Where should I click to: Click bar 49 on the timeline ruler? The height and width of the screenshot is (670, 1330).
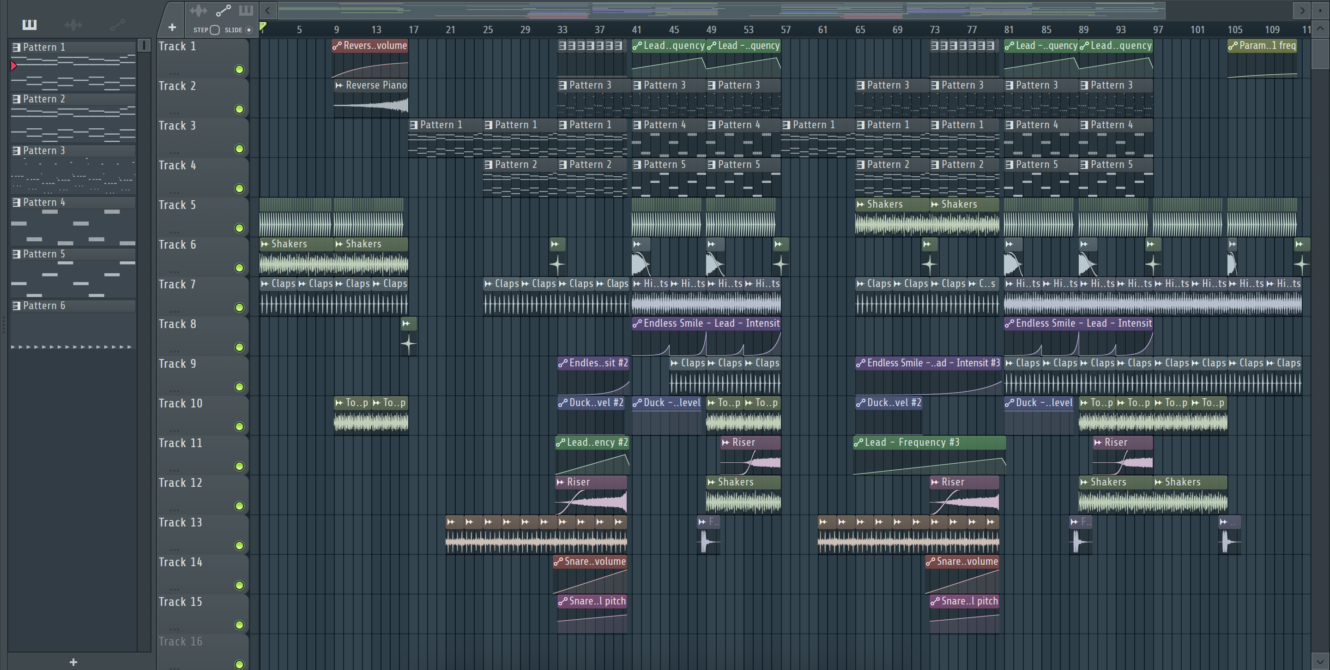(x=711, y=30)
